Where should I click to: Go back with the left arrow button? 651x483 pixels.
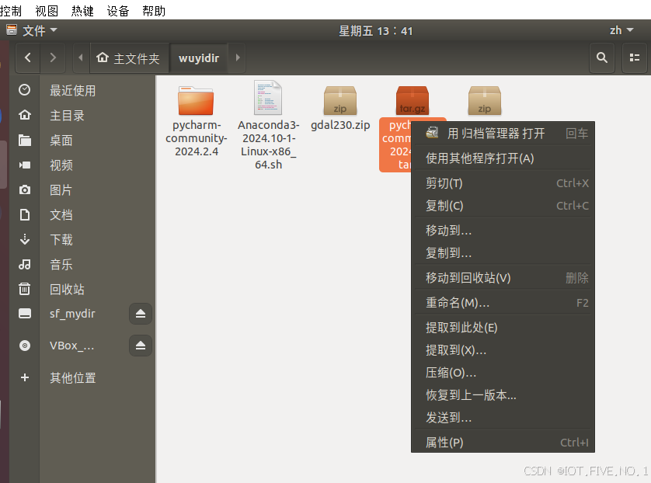(28, 57)
